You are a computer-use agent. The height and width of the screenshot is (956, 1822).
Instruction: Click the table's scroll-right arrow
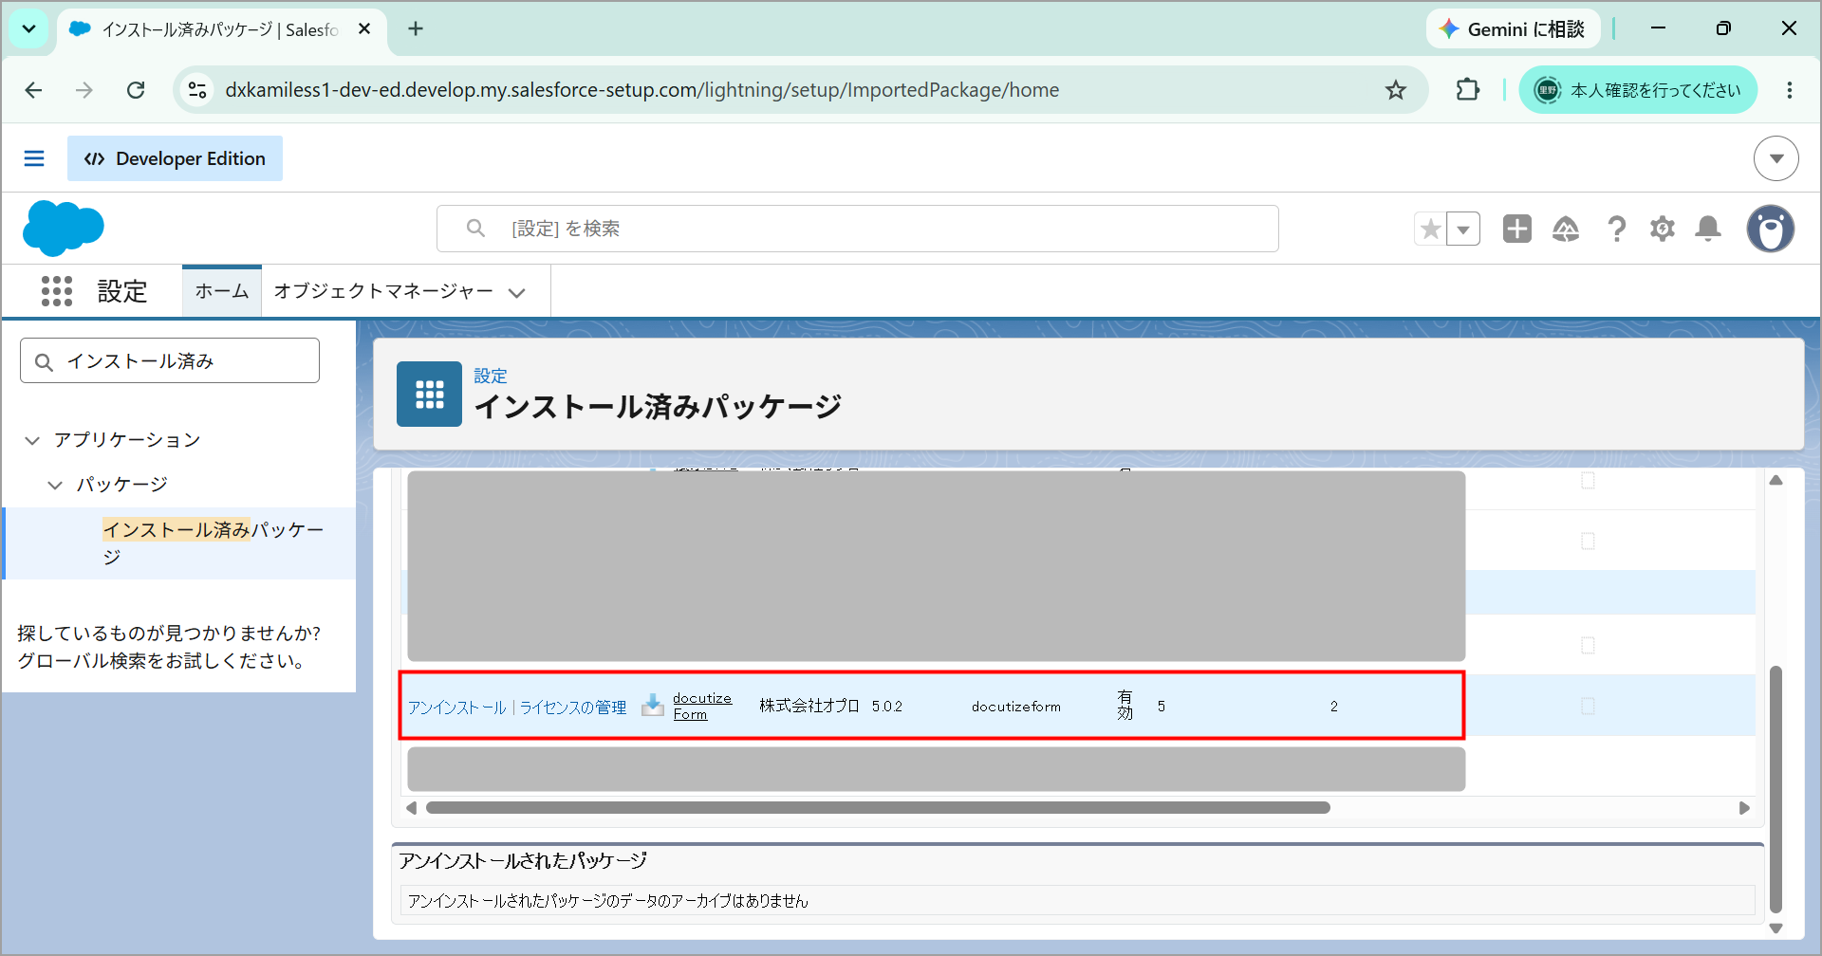click(x=1744, y=808)
